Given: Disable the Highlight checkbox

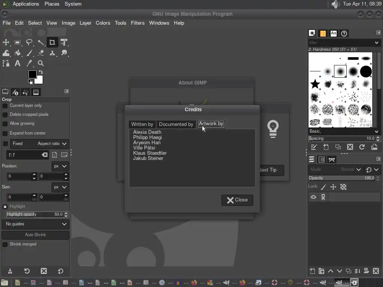Looking at the screenshot, I should [5, 207].
